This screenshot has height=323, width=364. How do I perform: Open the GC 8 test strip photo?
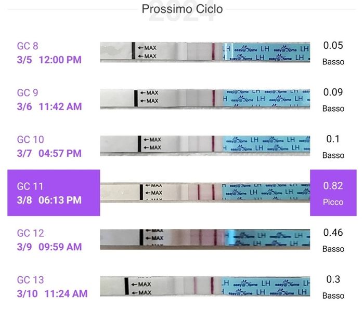point(205,52)
